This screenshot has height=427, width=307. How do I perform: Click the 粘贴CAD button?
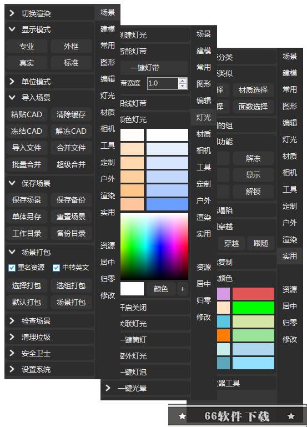tap(27, 114)
